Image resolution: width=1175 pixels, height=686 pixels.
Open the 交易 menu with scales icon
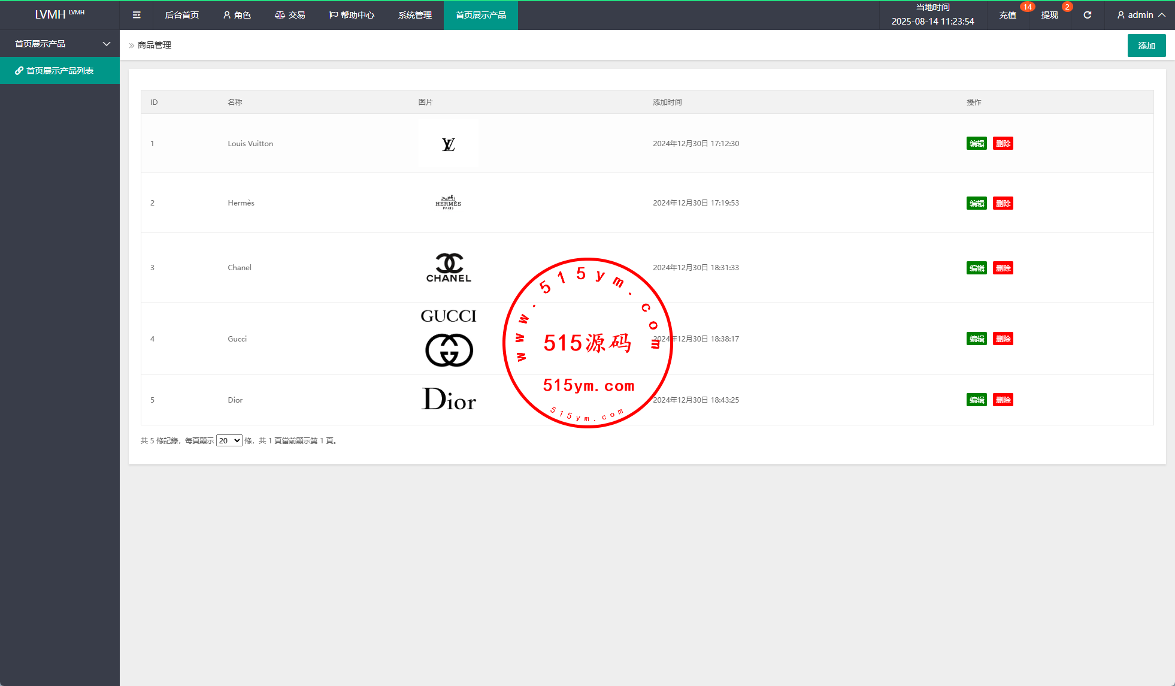(290, 15)
